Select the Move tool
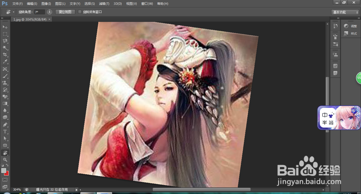Screen dimensions: 361x194 coord(5,27)
